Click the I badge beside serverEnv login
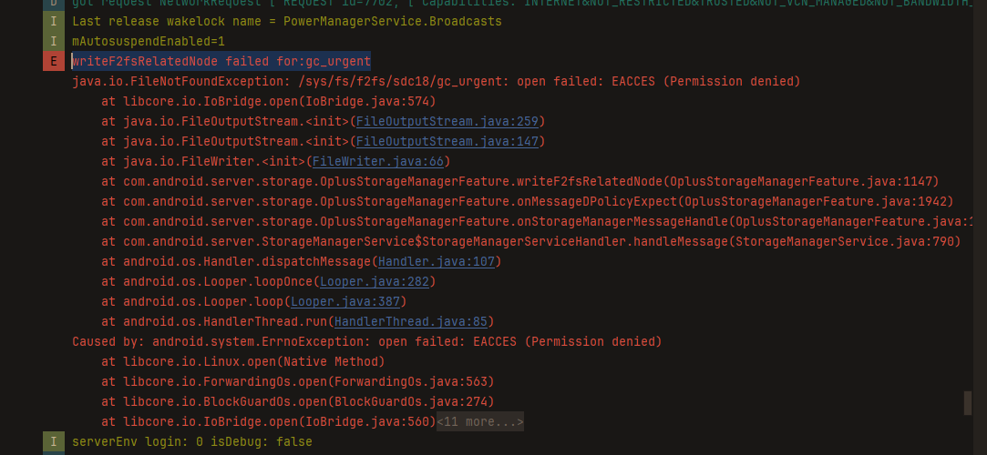987x455 pixels. pyautogui.click(x=54, y=442)
